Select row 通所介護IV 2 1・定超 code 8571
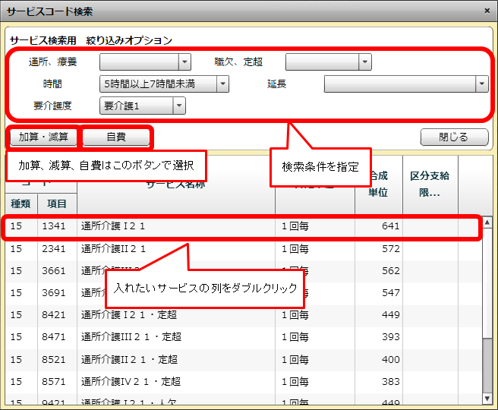 228,380
